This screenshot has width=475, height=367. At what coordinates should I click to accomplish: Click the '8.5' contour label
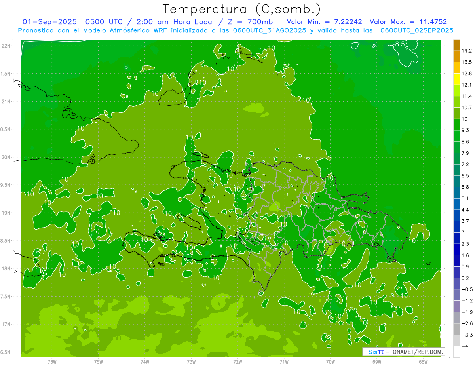click(x=400, y=44)
